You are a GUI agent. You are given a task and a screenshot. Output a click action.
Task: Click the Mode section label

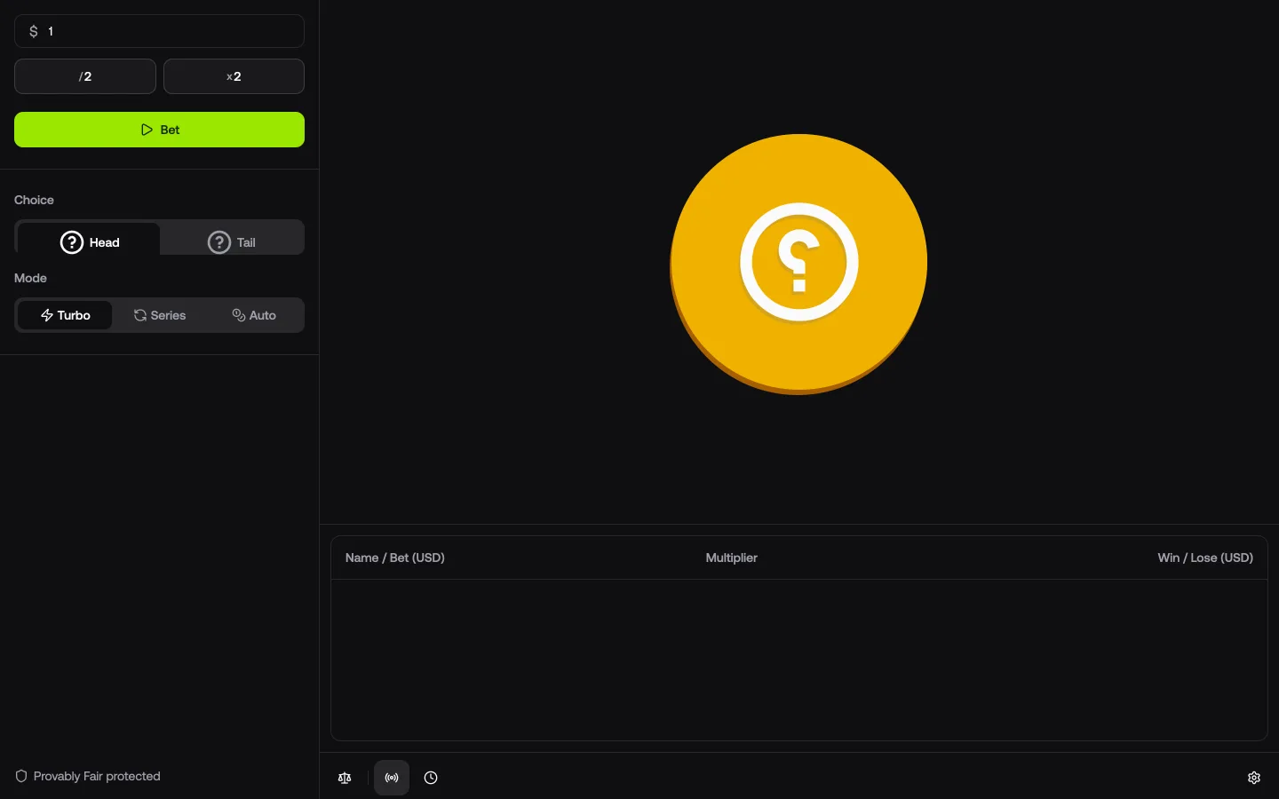click(x=30, y=278)
